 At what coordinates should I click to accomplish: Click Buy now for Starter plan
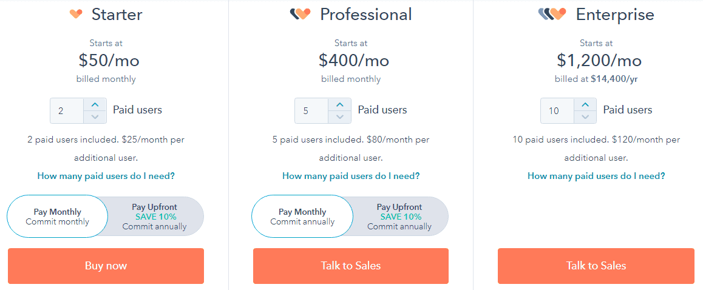(106, 266)
